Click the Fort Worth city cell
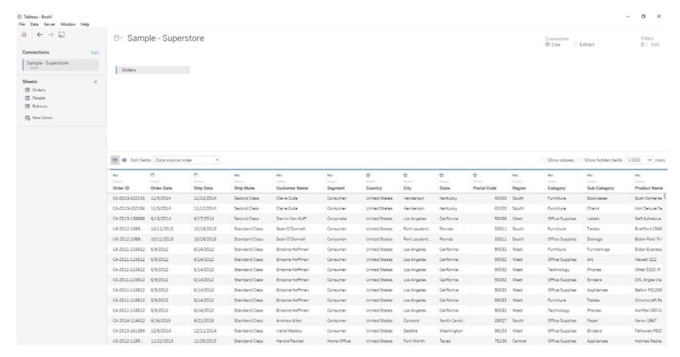This screenshot has height=357, width=680. [x=414, y=341]
